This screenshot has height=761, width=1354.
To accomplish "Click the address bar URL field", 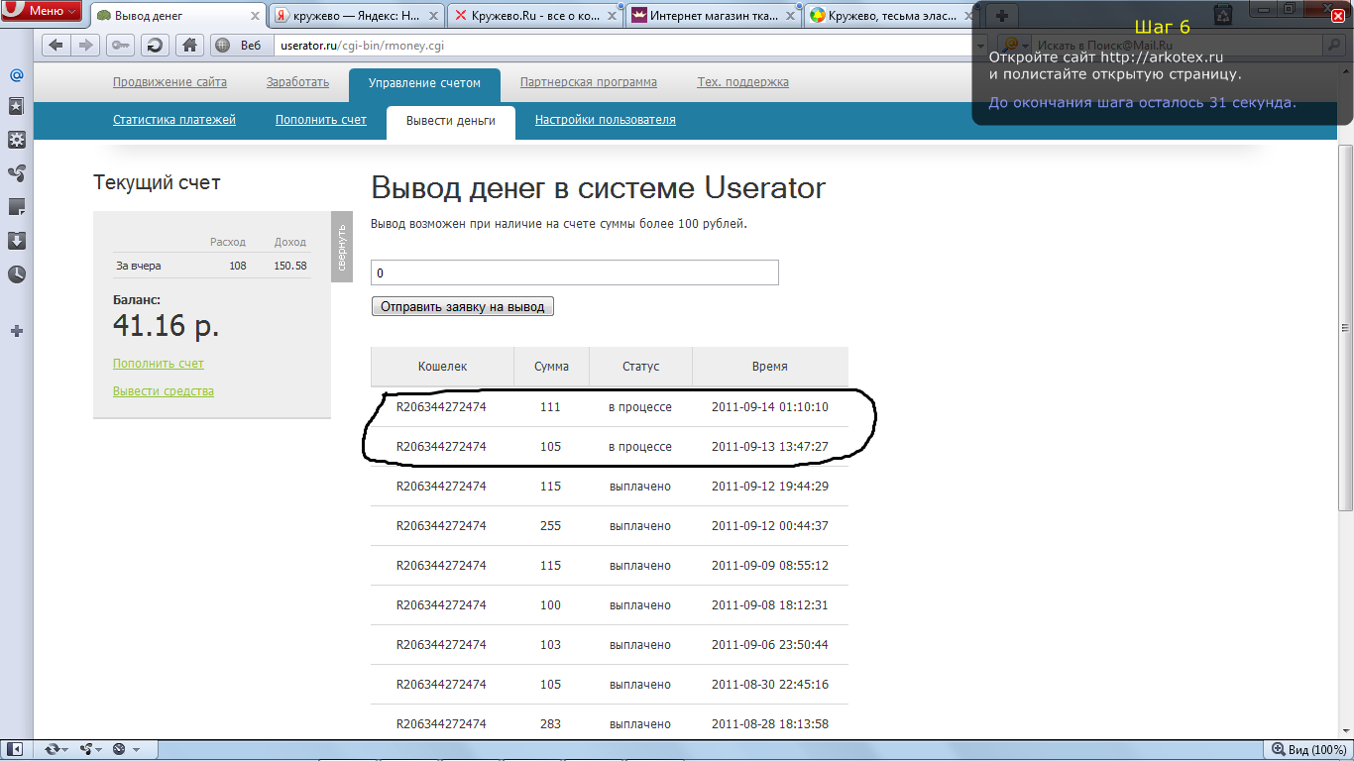I will point(624,46).
